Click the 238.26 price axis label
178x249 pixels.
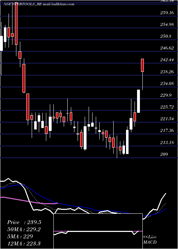(167, 71)
